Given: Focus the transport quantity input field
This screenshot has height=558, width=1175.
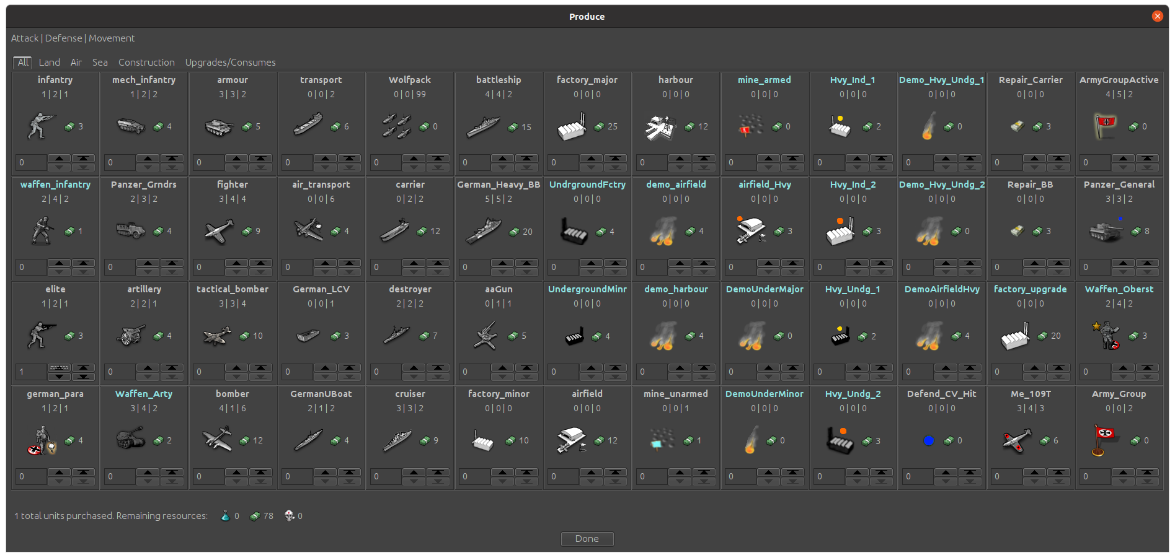Looking at the screenshot, I should click(x=296, y=162).
